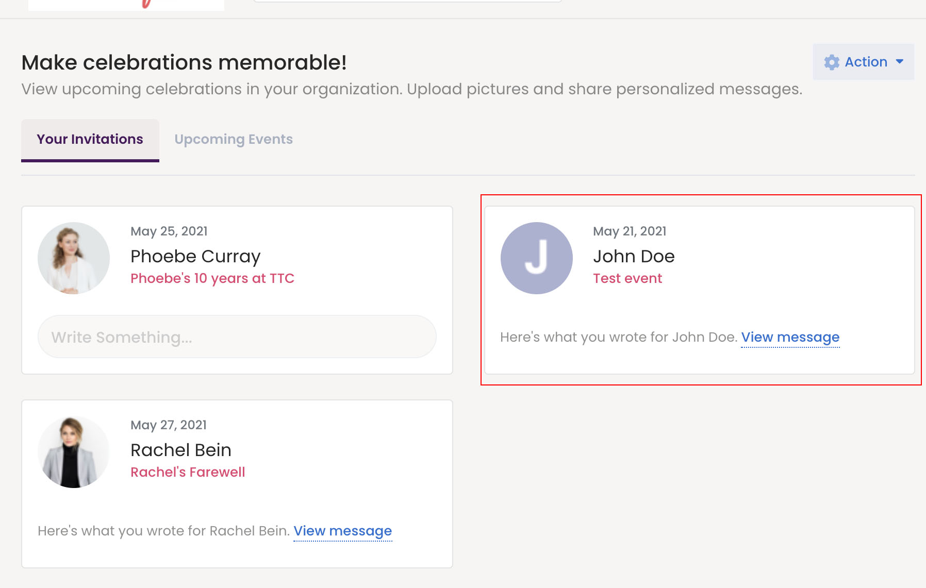Open the "Rachel's Farewell" event title
The height and width of the screenshot is (588, 926).
(188, 472)
